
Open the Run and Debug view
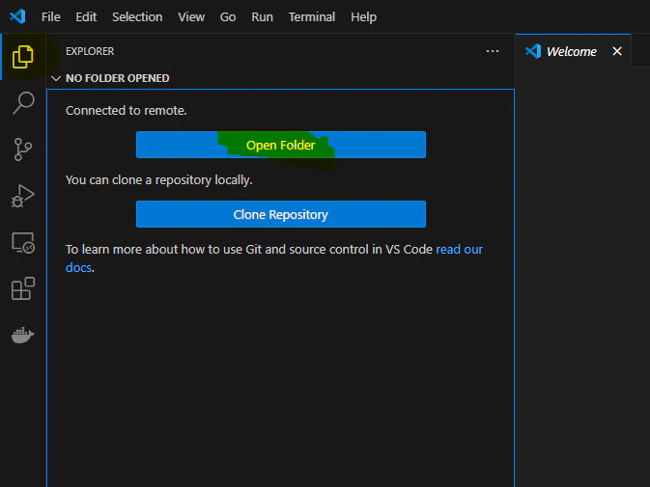pyautogui.click(x=23, y=196)
